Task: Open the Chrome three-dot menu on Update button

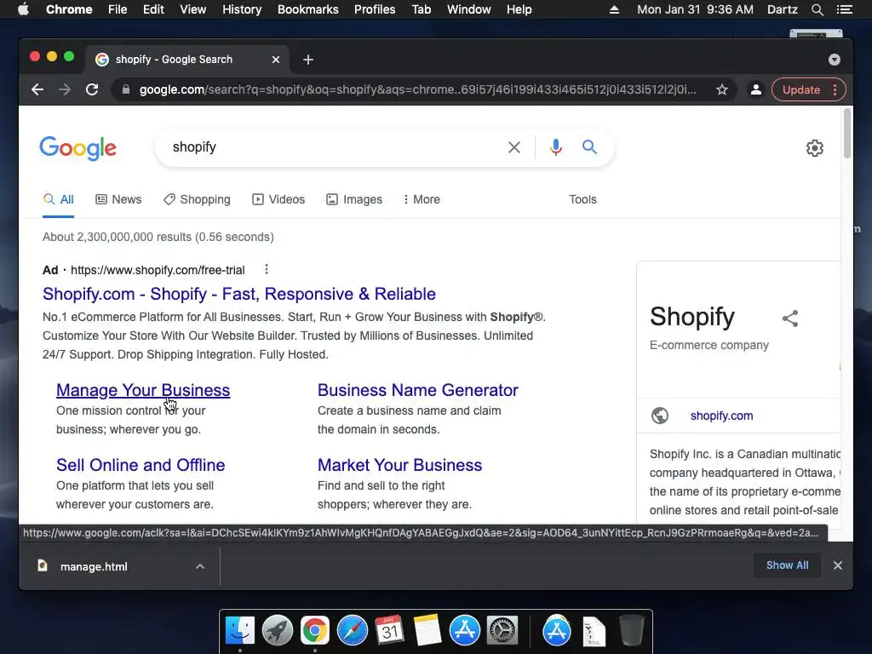Action: click(x=835, y=89)
